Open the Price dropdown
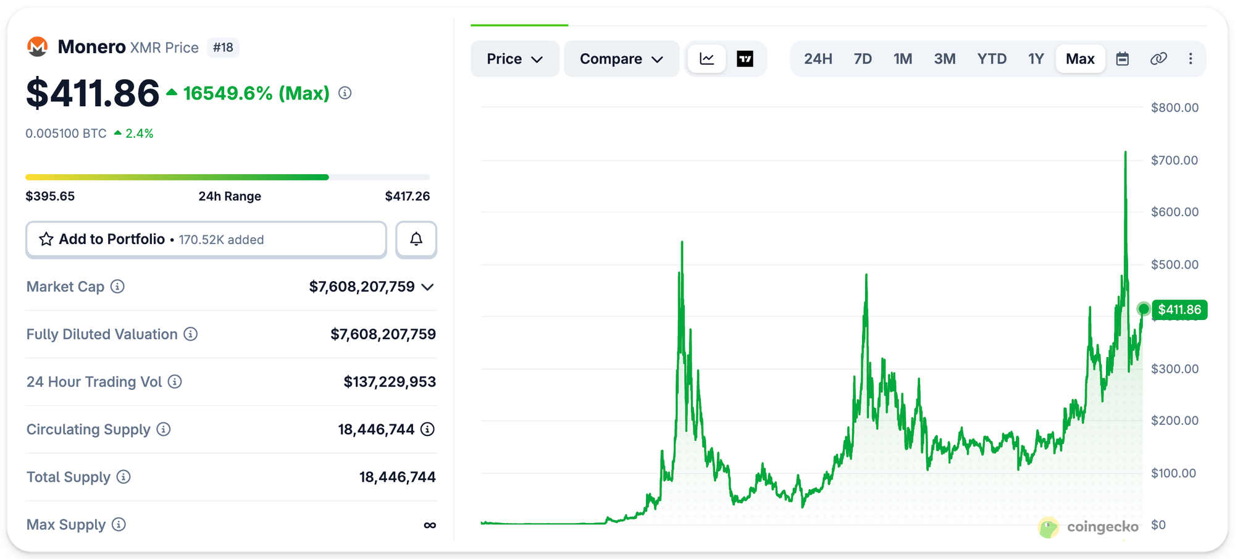 tap(515, 59)
